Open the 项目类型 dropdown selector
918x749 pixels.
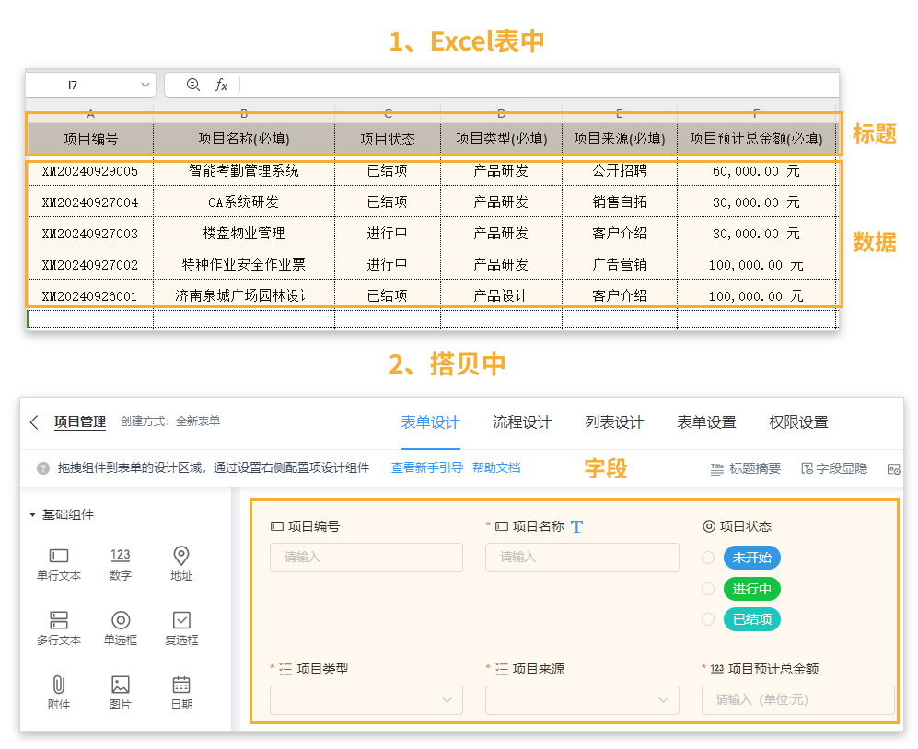click(x=366, y=700)
